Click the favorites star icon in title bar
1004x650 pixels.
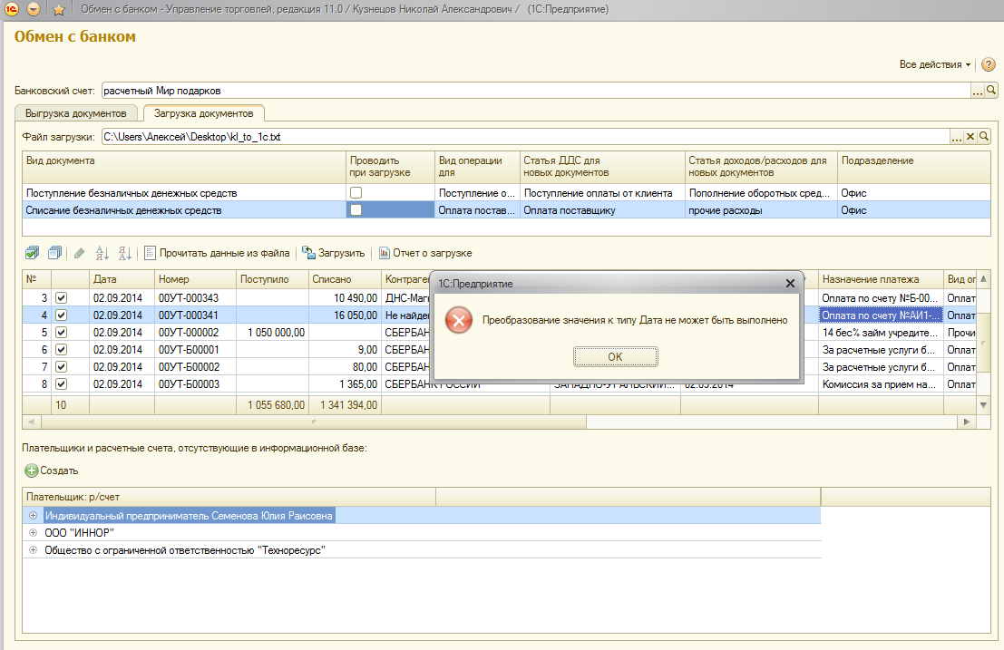[x=59, y=10]
